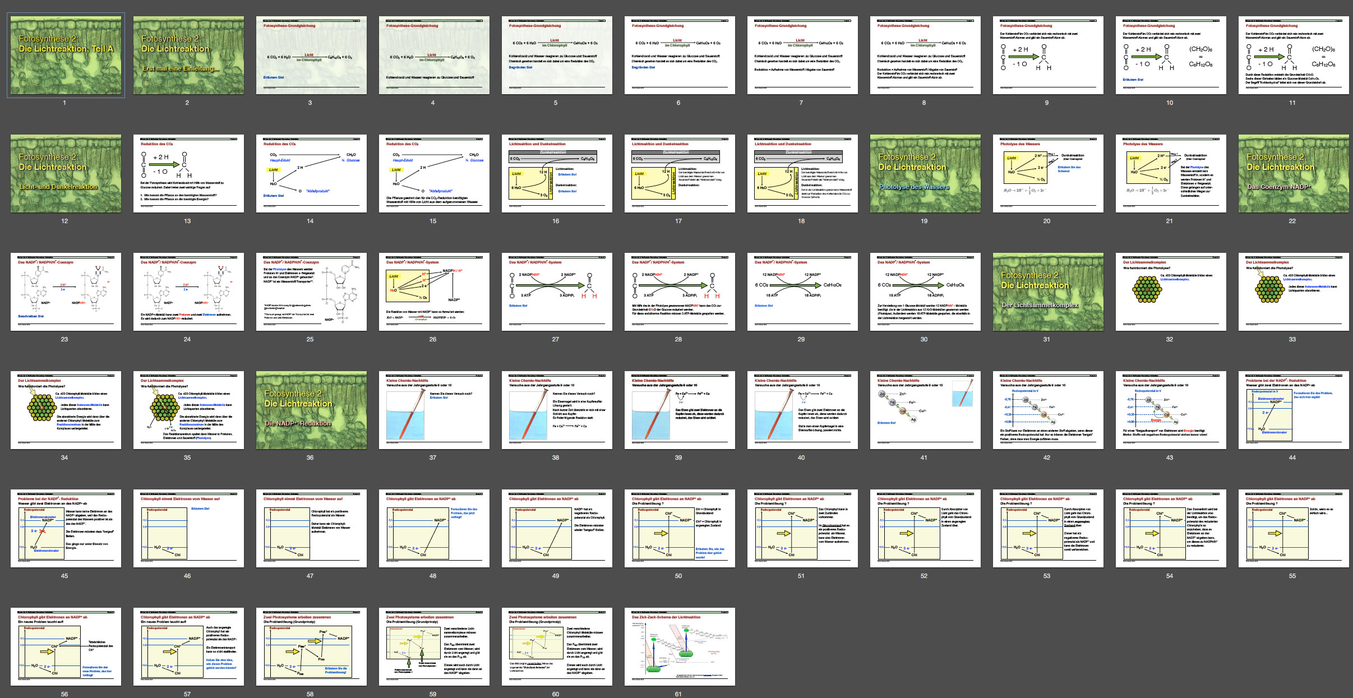
Task: Select slide 46 'Chlorophyll nimmt Elektronen vom Wasser auf'
Action: click(x=188, y=528)
